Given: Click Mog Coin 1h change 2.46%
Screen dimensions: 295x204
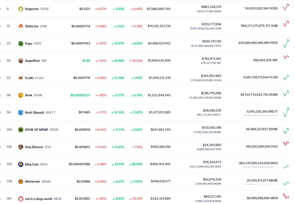Looking at the screenshot, I should pyautogui.click(x=101, y=164).
